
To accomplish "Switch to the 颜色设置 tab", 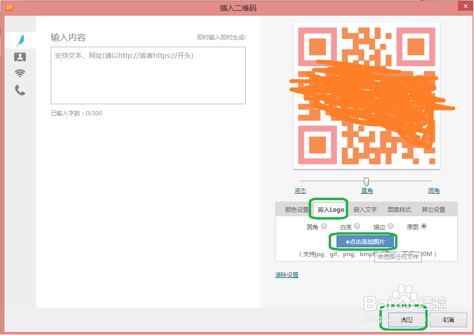I will coord(296,209).
